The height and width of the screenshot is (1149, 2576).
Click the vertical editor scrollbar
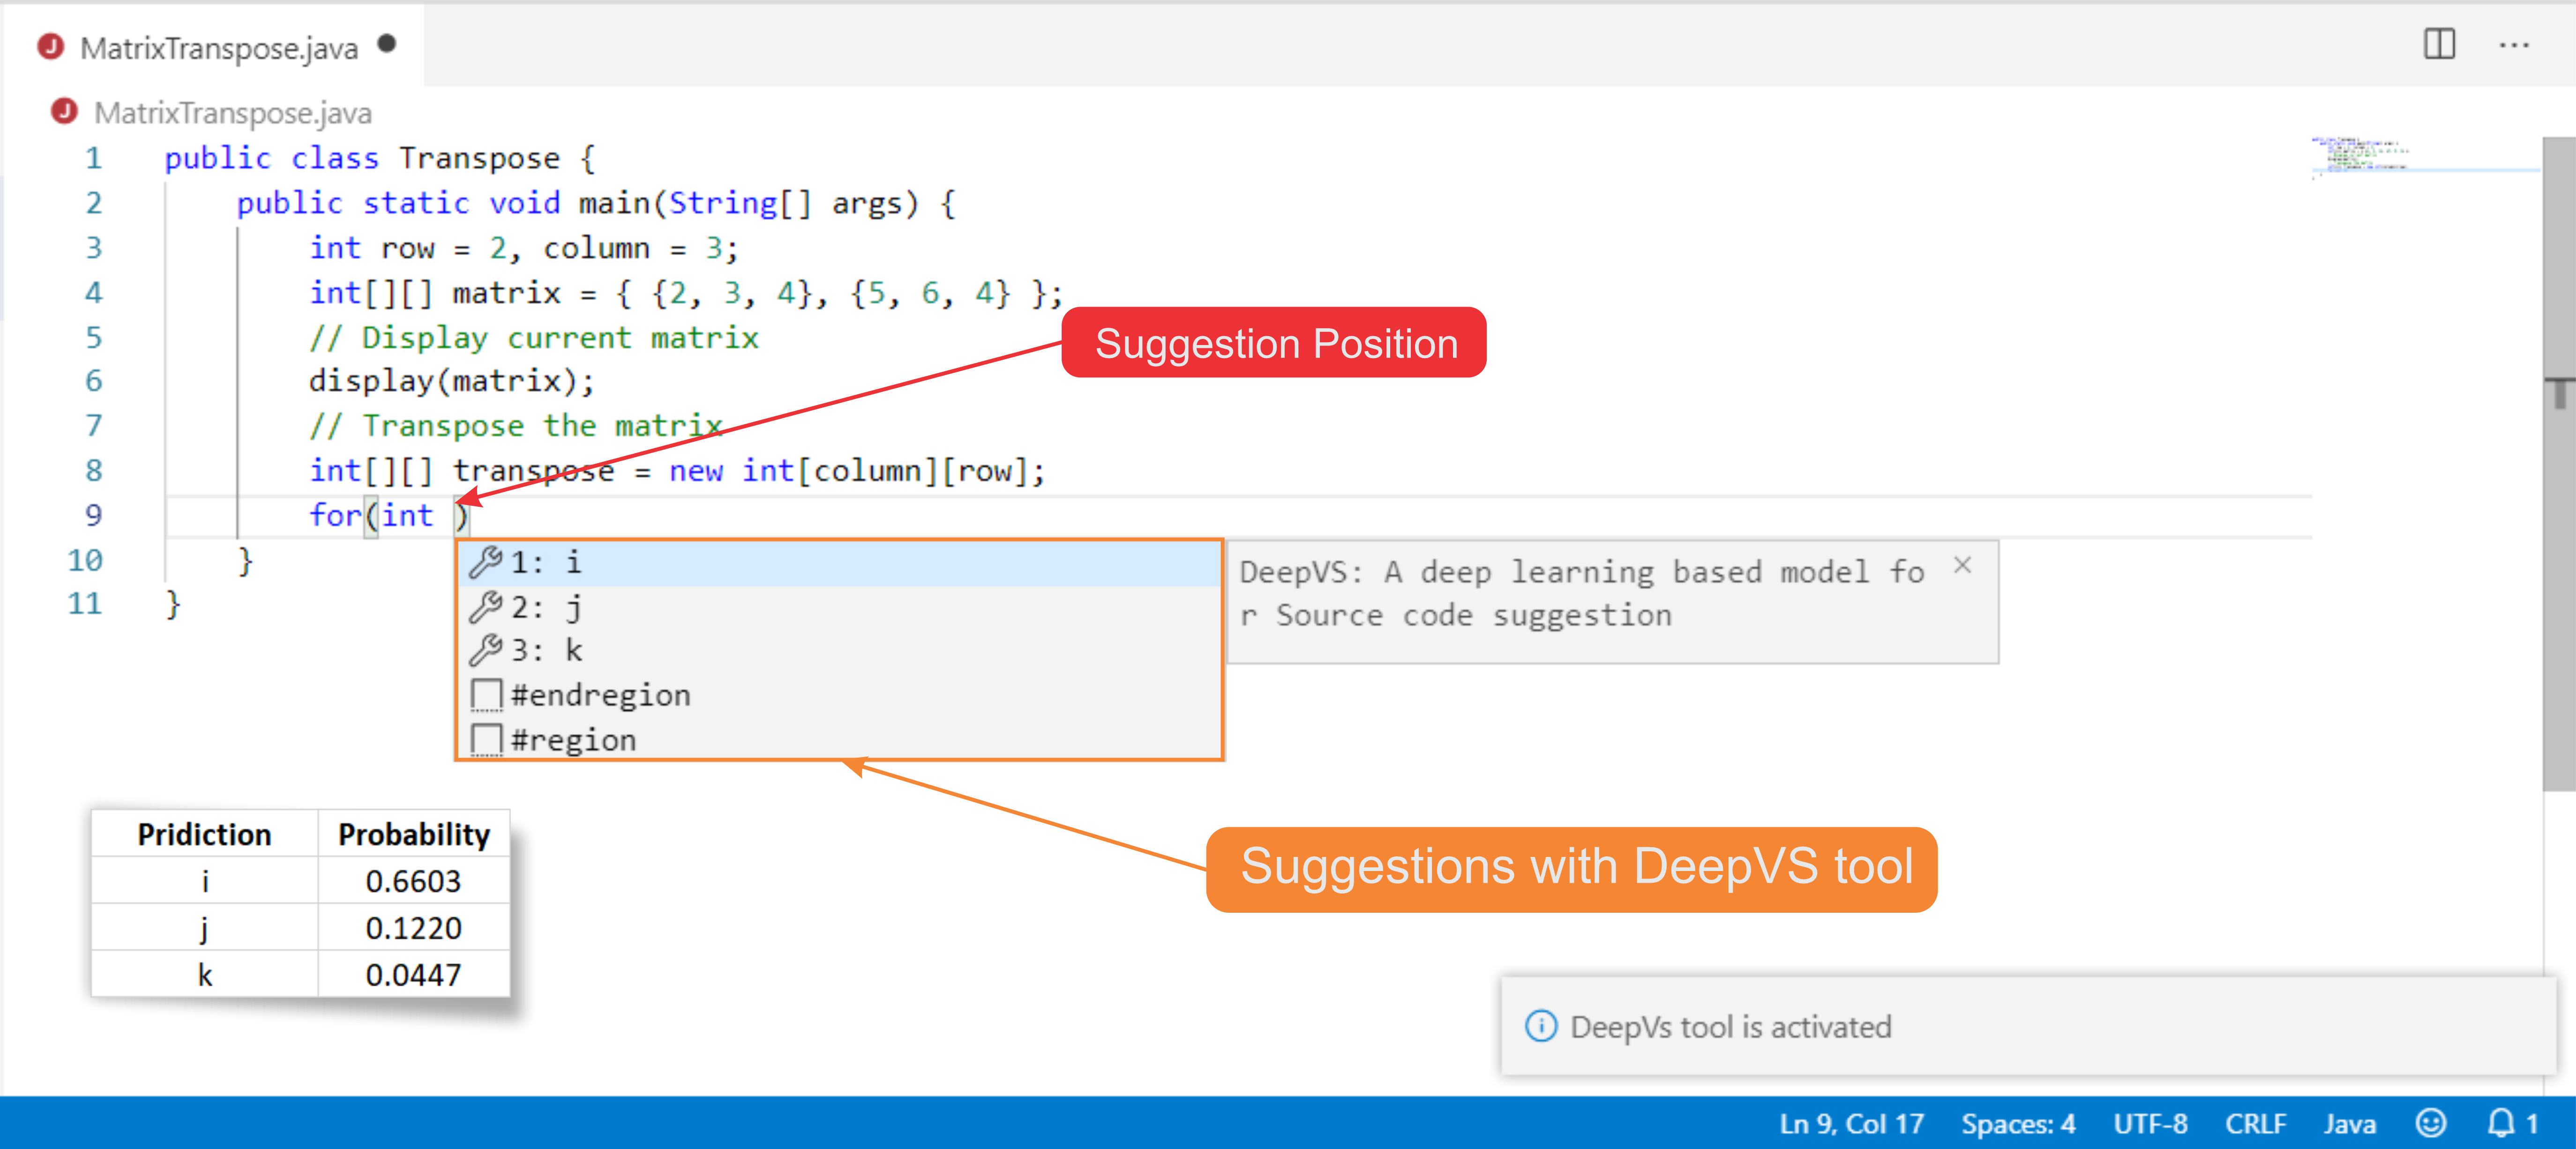2558,463
